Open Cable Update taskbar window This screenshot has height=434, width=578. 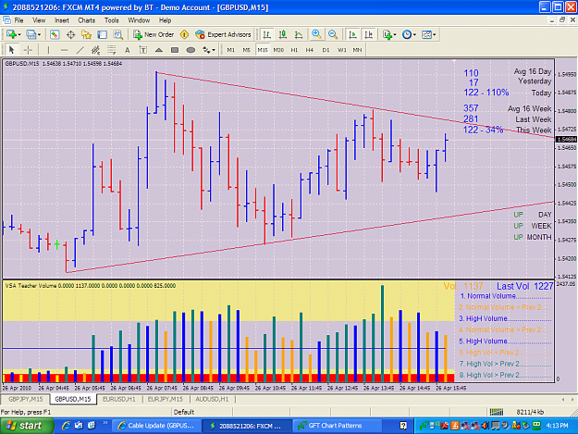tap(156, 426)
